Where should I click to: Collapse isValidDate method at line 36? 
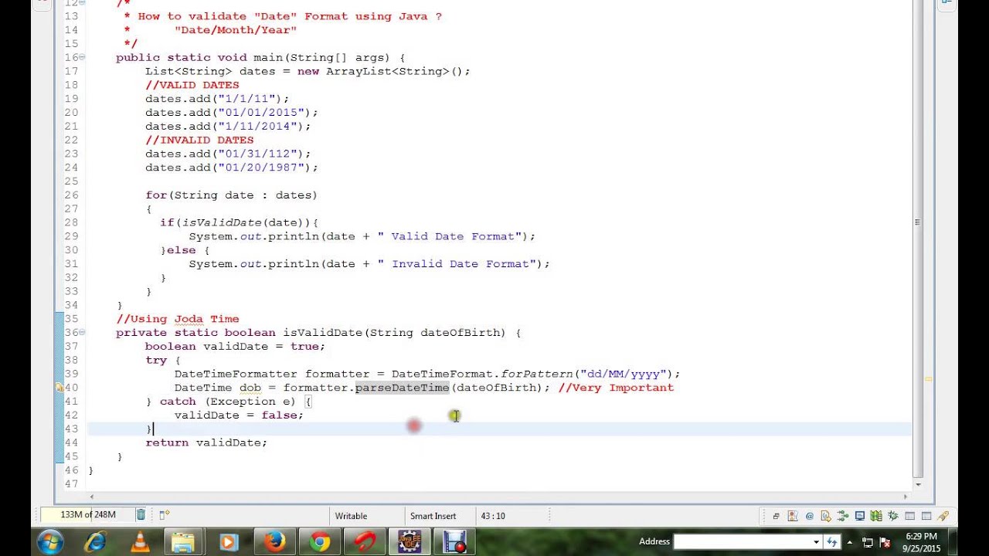click(x=82, y=333)
